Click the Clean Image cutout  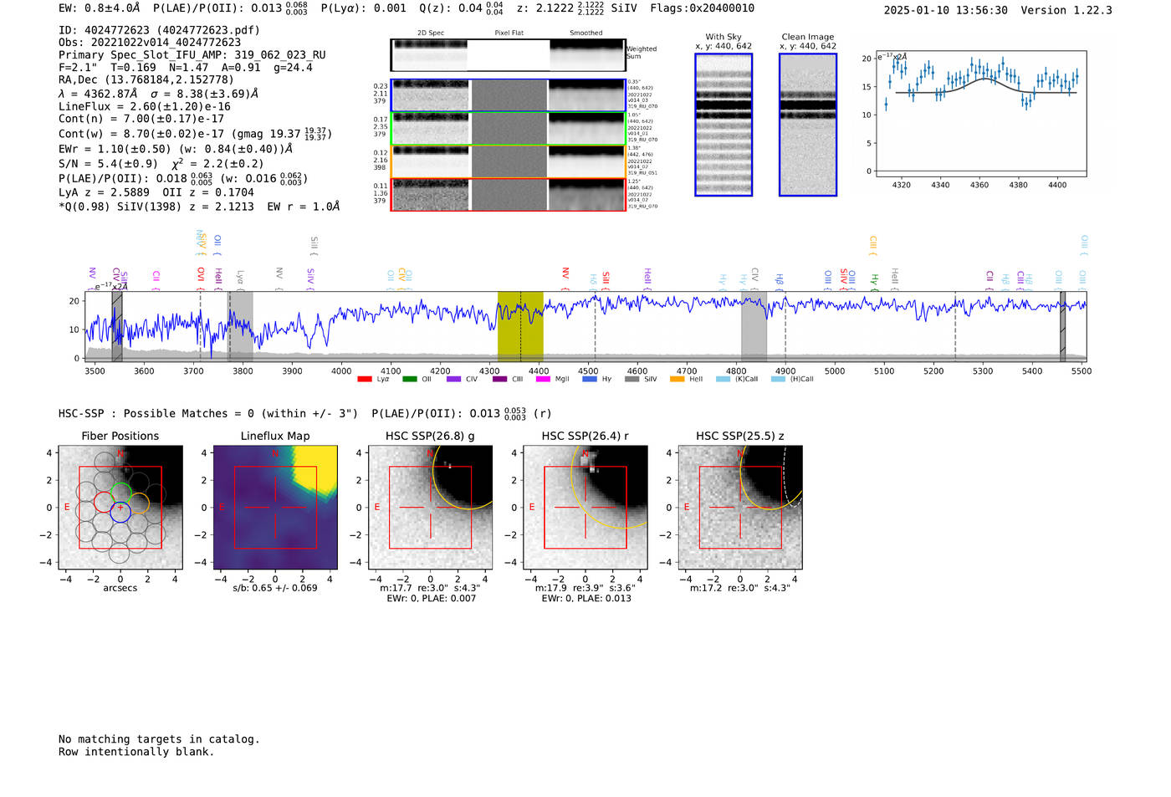(808, 125)
